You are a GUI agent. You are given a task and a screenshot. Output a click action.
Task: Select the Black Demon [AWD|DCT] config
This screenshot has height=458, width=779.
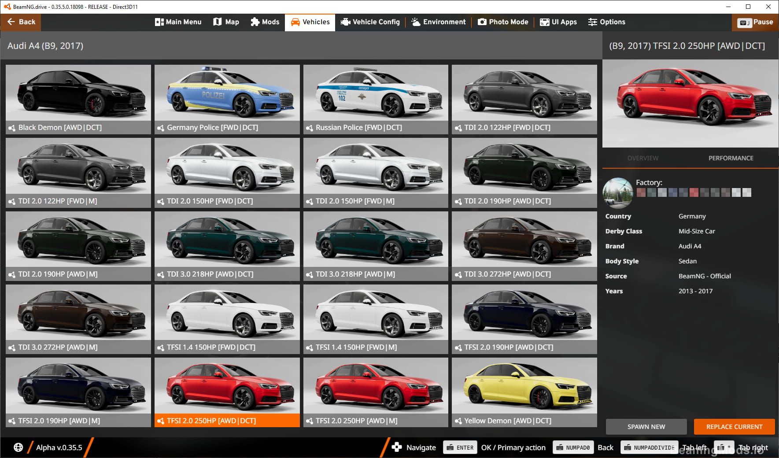[x=78, y=100]
